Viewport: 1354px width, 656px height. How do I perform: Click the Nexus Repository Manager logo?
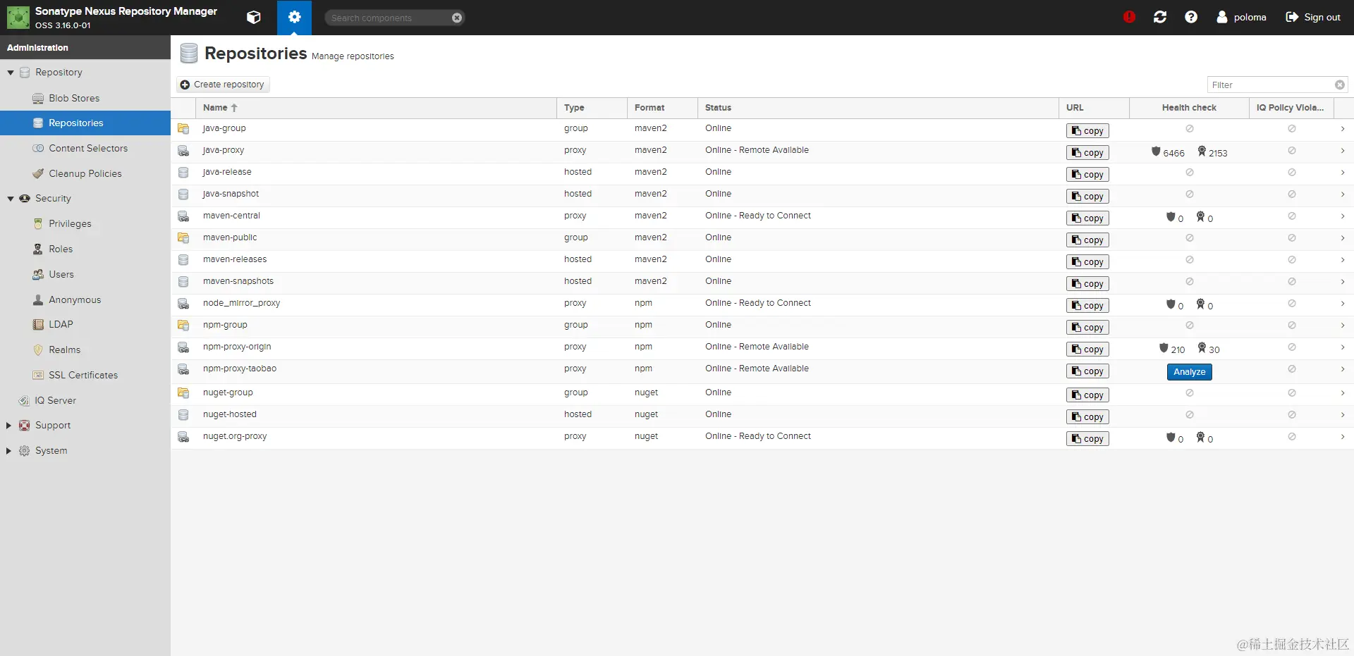[x=18, y=18]
